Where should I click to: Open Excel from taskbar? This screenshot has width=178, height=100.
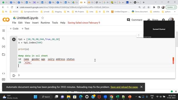117,97
